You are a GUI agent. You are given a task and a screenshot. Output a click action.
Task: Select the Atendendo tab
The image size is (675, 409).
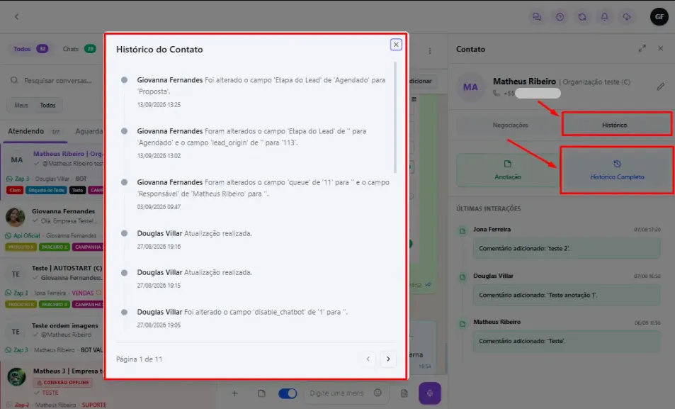(33, 131)
